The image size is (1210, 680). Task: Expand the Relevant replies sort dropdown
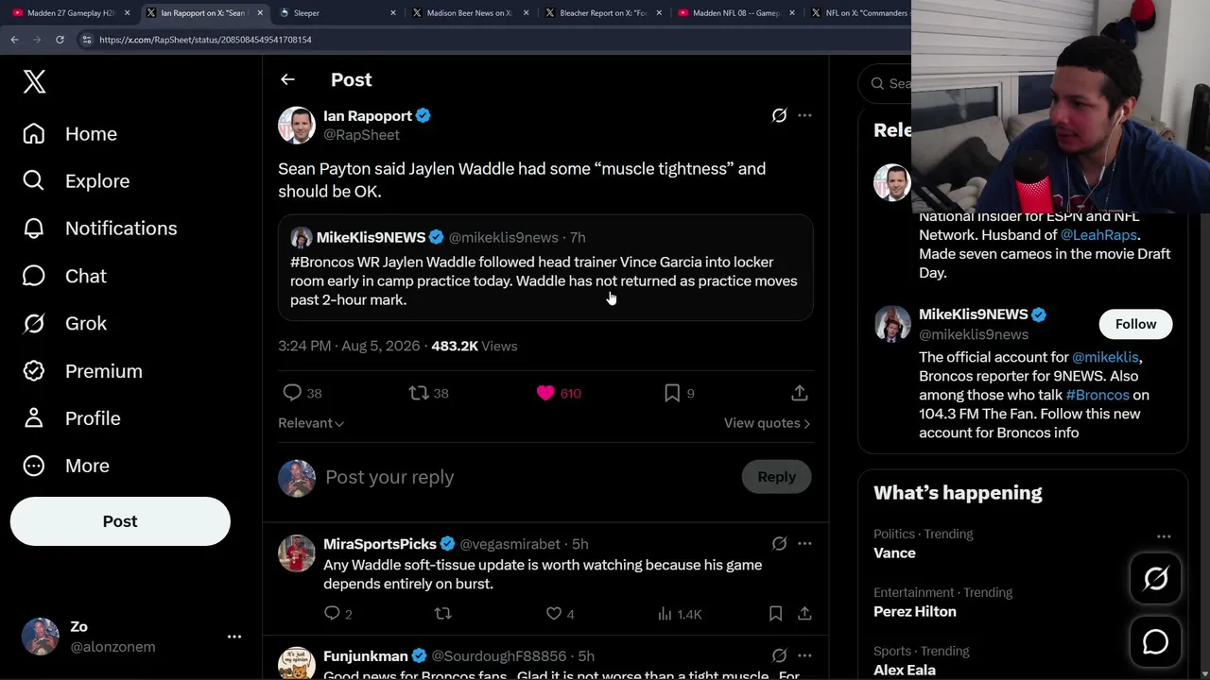pyautogui.click(x=311, y=423)
